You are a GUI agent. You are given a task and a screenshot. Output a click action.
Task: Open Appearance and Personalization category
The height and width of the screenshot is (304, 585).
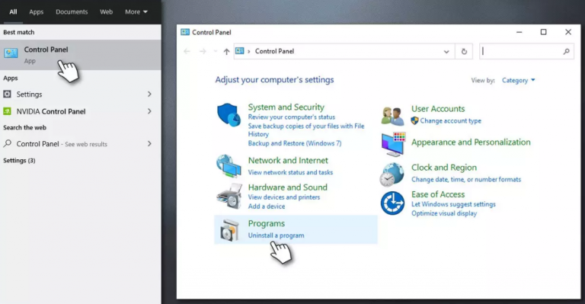coord(471,142)
